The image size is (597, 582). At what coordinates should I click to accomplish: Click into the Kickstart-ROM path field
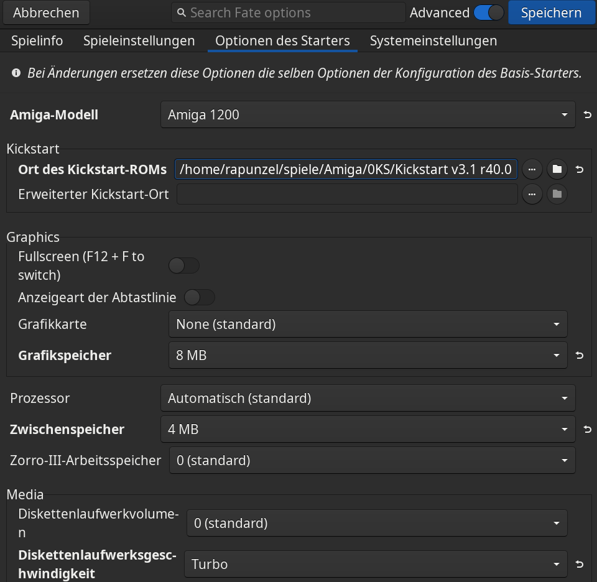pyautogui.click(x=346, y=169)
